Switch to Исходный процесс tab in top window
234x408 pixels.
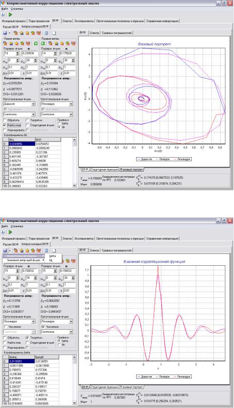point(14,21)
